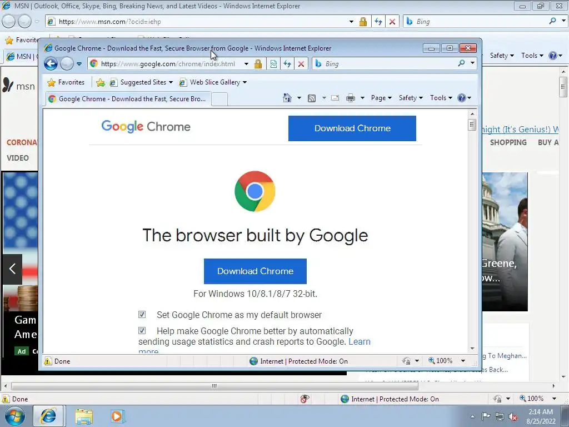569x427 pixels.
Task: Click the Action Center flag in system tray
Action: click(486, 416)
